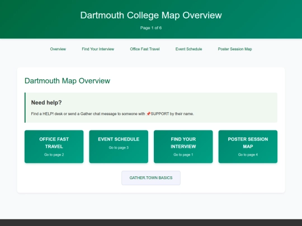Open the POSTER SESSION MAP card
Screen dimensions: 302x226
pos(248,147)
